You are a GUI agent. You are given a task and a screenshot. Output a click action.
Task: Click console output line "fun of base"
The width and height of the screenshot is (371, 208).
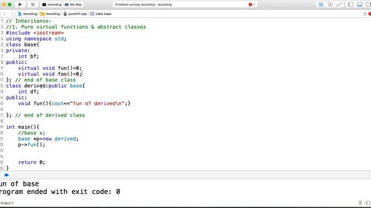19,184
